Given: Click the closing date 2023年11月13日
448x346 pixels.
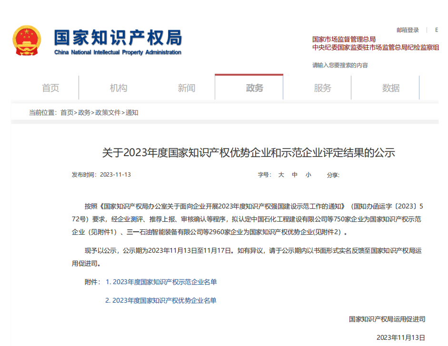Looking at the screenshot, I should pos(400,338).
